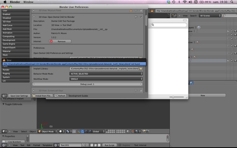The width and height of the screenshot is (237, 148).
Task: Browse for Implant Library file folder icon
Action: 141,68
